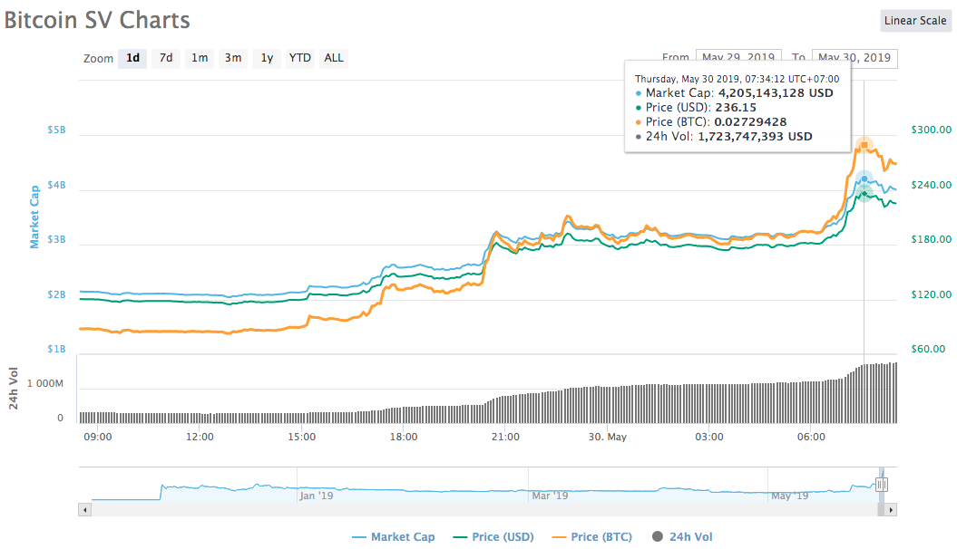This screenshot has height=549, width=957.
Task: Toggle the Price (USD) legend series
Action: [493, 537]
